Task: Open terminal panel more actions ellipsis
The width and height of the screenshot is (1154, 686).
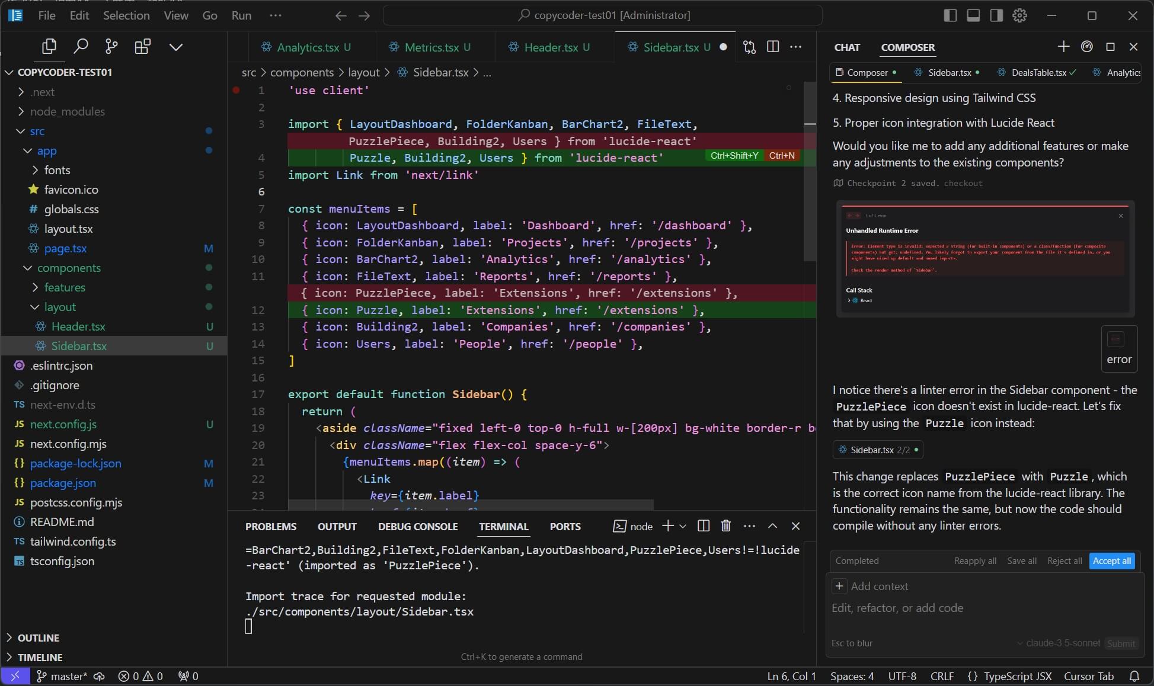Action: [749, 526]
